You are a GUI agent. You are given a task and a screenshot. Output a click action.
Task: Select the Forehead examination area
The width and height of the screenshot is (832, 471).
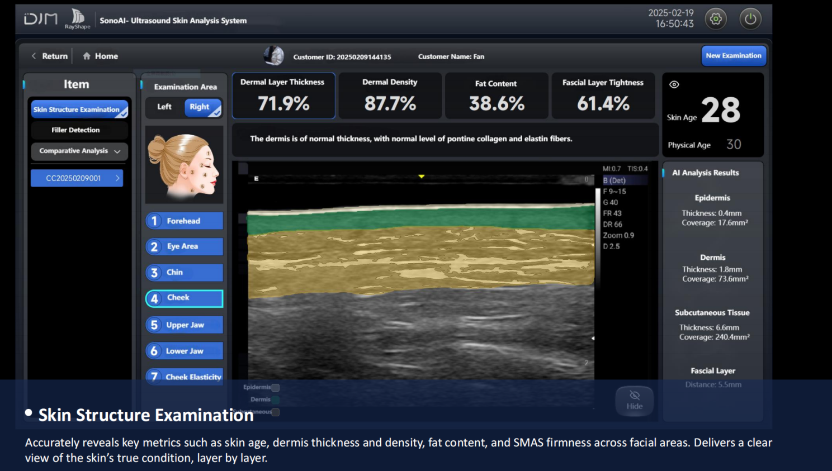click(x=184, y=221)
